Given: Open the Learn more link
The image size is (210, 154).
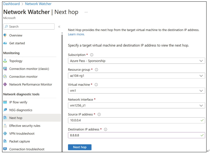Looking at the screenshot, I should 76,34.
